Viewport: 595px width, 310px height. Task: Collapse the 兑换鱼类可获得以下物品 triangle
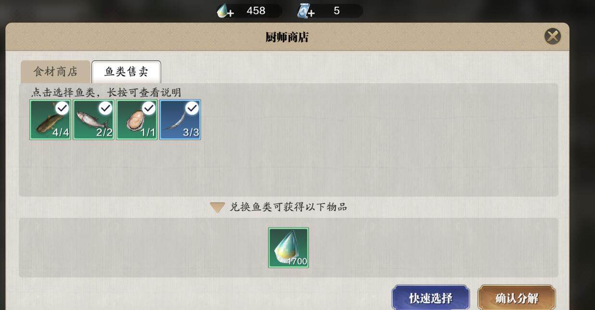click(x=217, y=207)
